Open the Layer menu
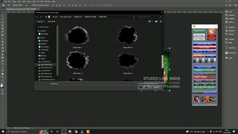 pyautogui.click(x=19, y=1)
